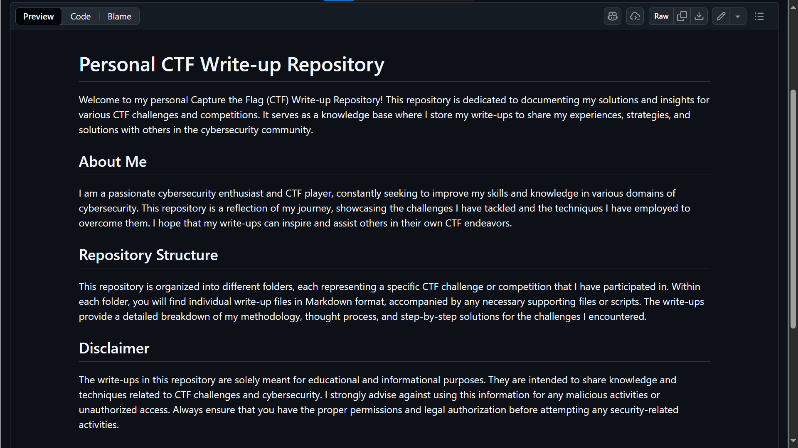This screenshot has height=448, width=798.
Task: Download the raw file
Action: (x=699, y=16)
